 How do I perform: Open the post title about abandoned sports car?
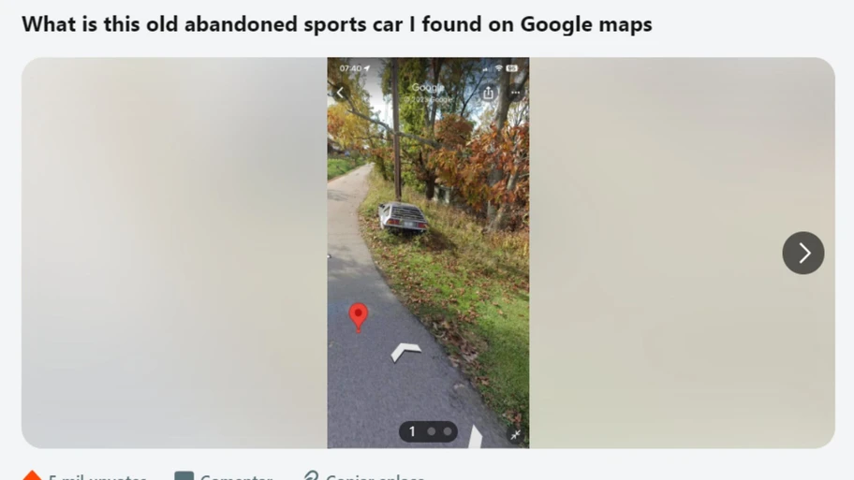[336, 24]
